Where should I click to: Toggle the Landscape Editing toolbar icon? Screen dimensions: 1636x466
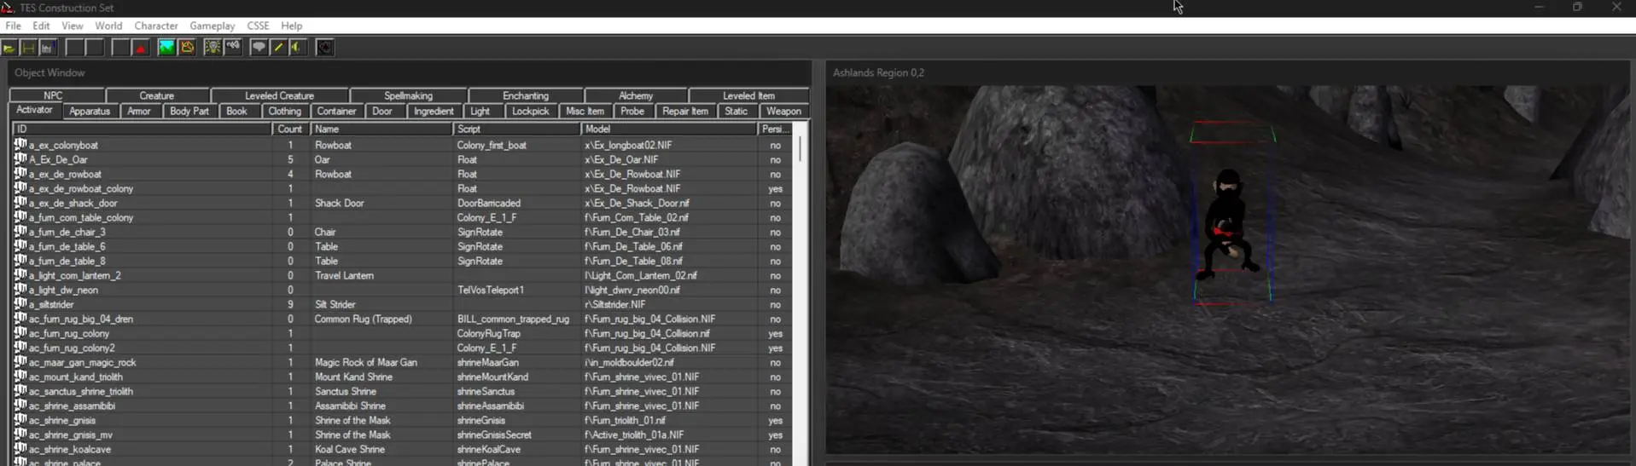[x=166, y=48]
